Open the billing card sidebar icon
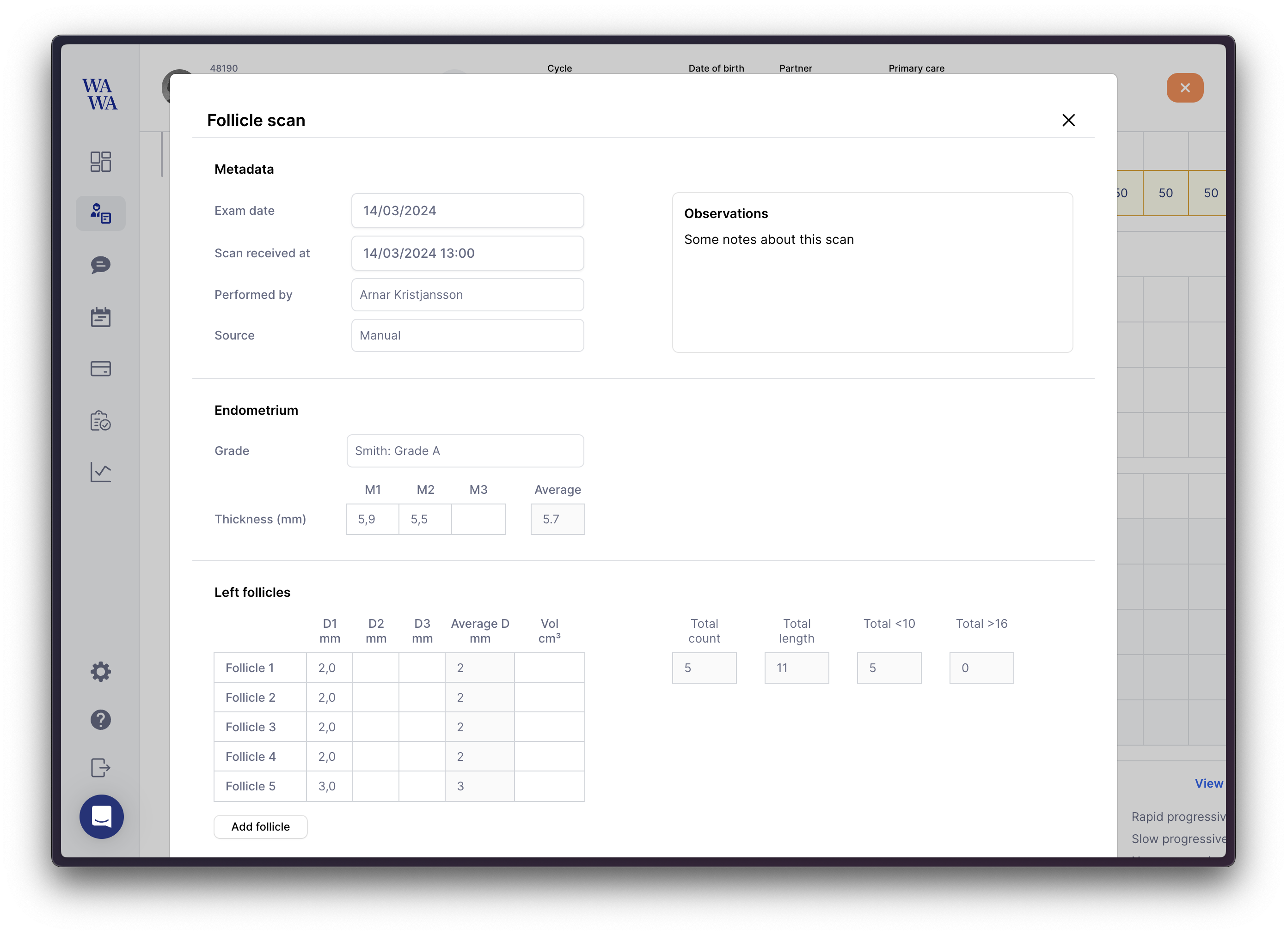This screenshot has height=935, width=1287. click(x=100, y=369)
